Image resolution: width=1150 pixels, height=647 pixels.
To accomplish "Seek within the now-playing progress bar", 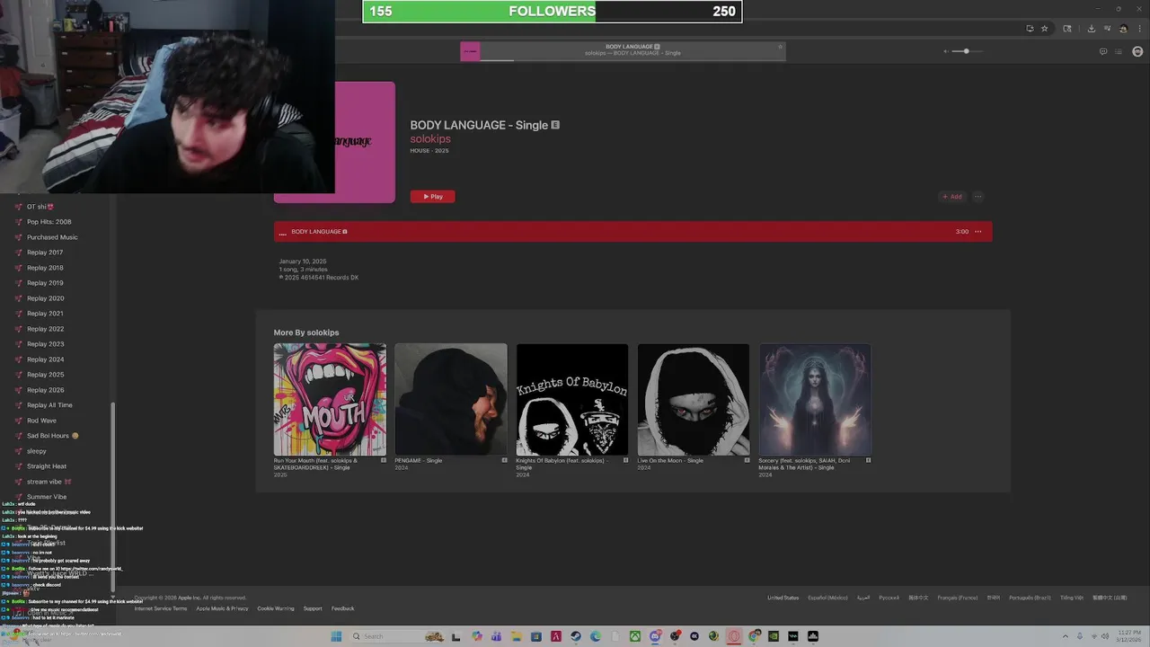I will (632, 60).
